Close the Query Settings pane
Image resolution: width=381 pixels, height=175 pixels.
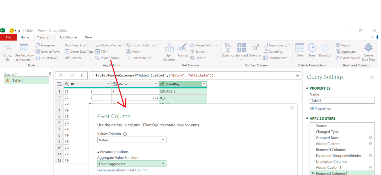(x=372, y=77)
